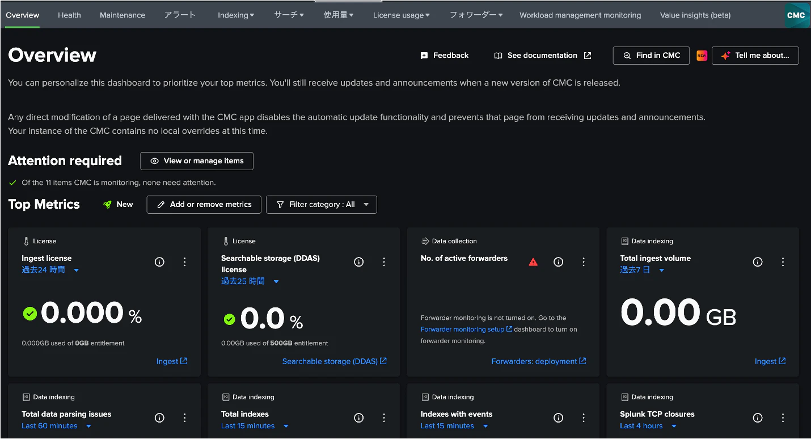Screen dimensions: 811x439
Task: Click the NEW badge icon beside Find in CMC
Action: click(702, 56)
